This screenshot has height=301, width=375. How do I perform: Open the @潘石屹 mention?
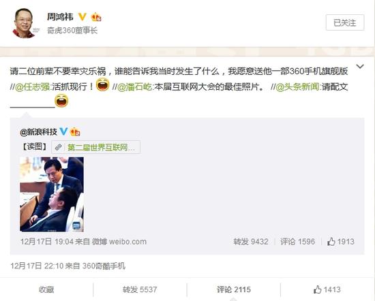pyautogui.click(x=134, y=86)
